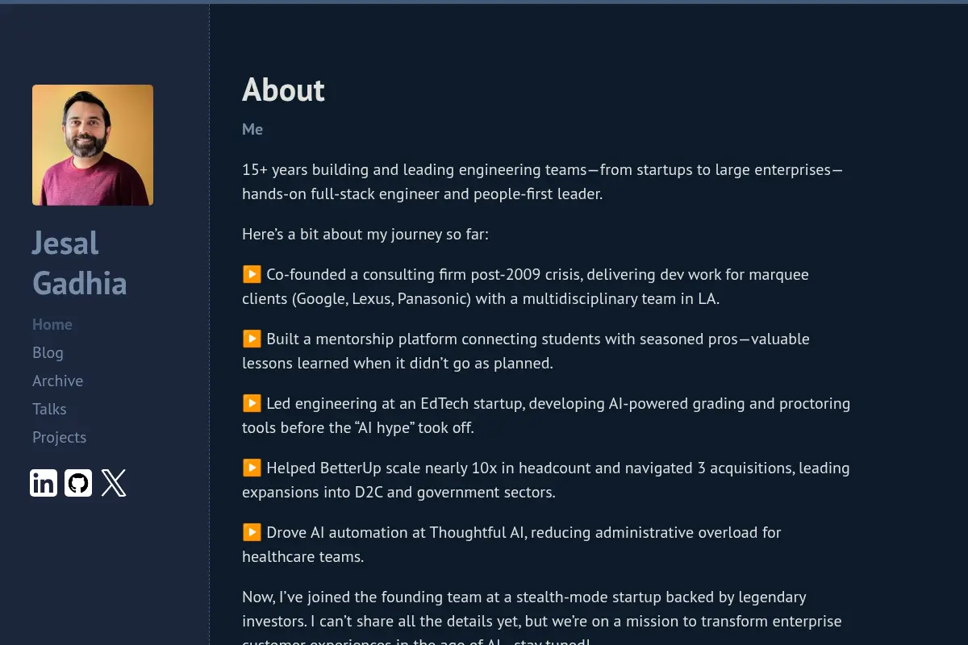Open the LinkedIn profile icon
This screenshot has width=968, height=645.
pos(44,483)
